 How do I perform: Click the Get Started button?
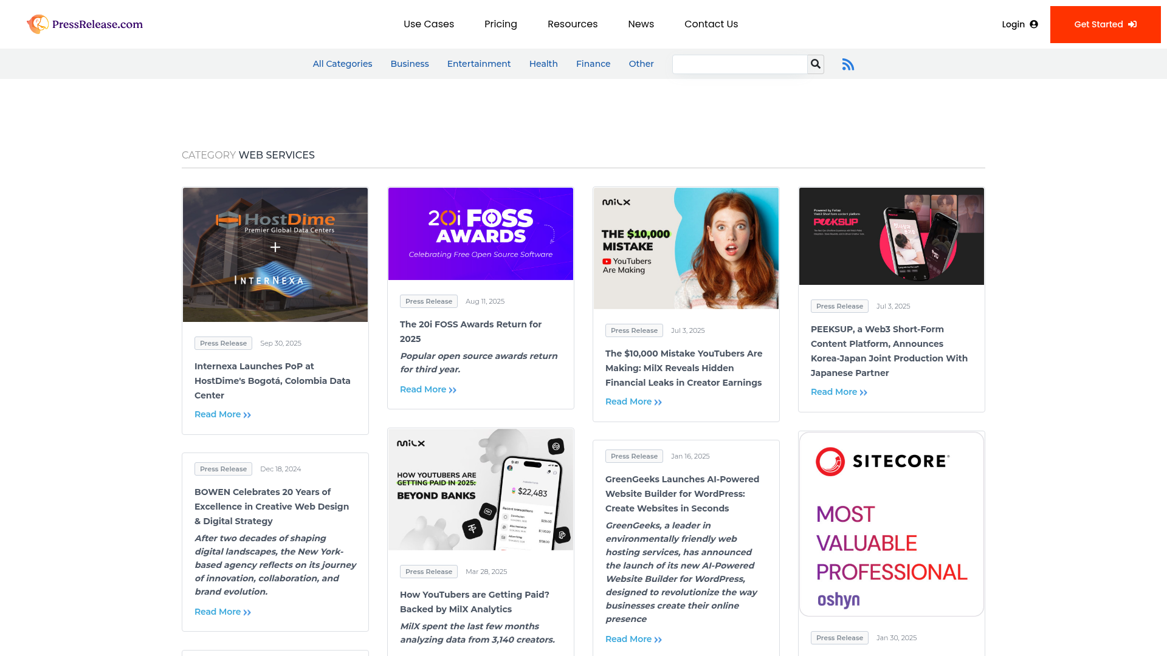[1105, 24]
